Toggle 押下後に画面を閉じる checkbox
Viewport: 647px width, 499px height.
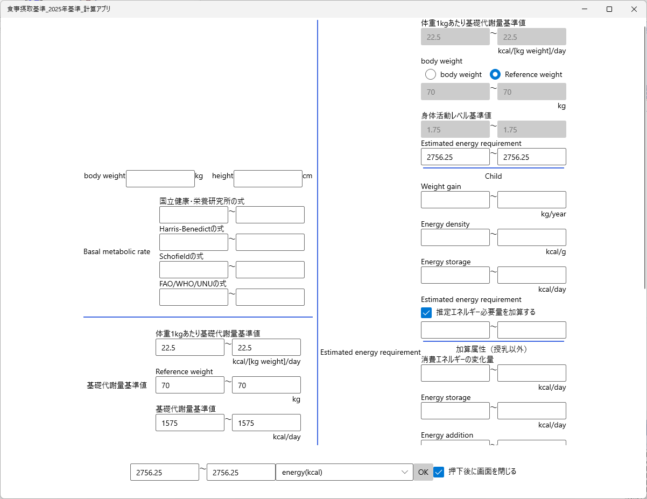pos(439,472)
